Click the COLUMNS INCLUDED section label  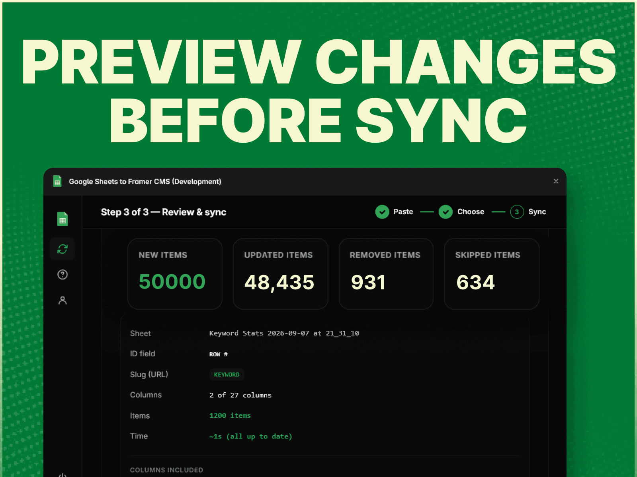tap(166, 470)
